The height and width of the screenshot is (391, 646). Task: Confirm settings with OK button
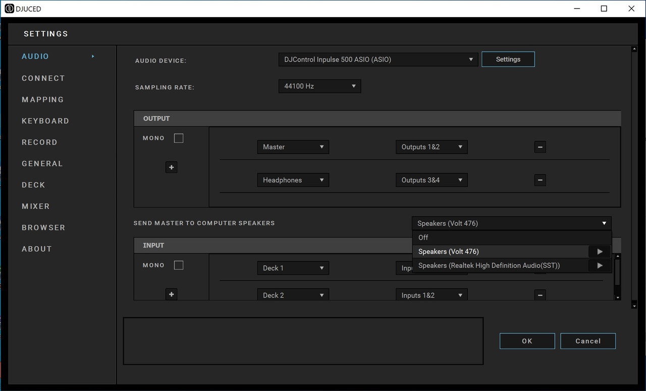click(527, 341)
